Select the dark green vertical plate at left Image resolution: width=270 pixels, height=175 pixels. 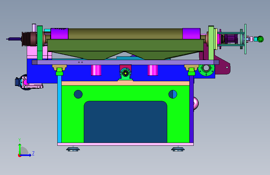(x=40, y=43)
